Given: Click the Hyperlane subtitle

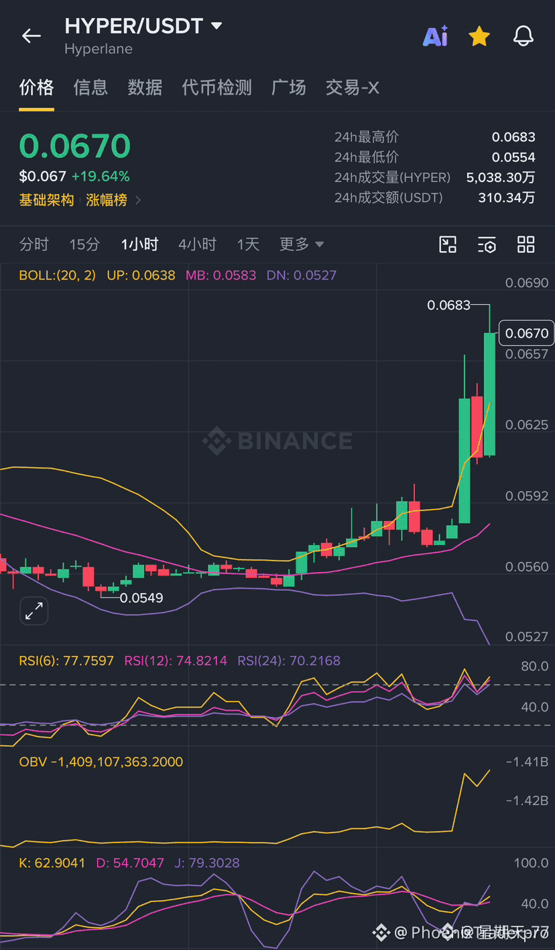Looking at the screenshot, I should point(99,49).
